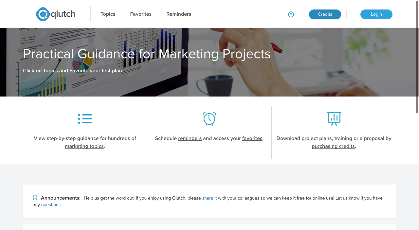Follow the marketing topics link
Viewport: 419px width, 230px height.
(x=84, y=146)
